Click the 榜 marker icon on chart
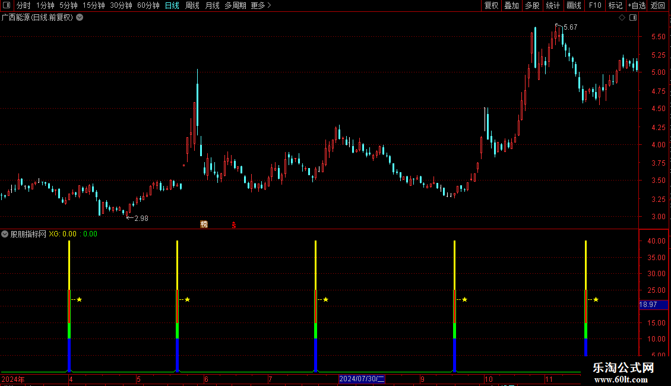The height and width of the screenshot is (386, 671). click(204, 224)
